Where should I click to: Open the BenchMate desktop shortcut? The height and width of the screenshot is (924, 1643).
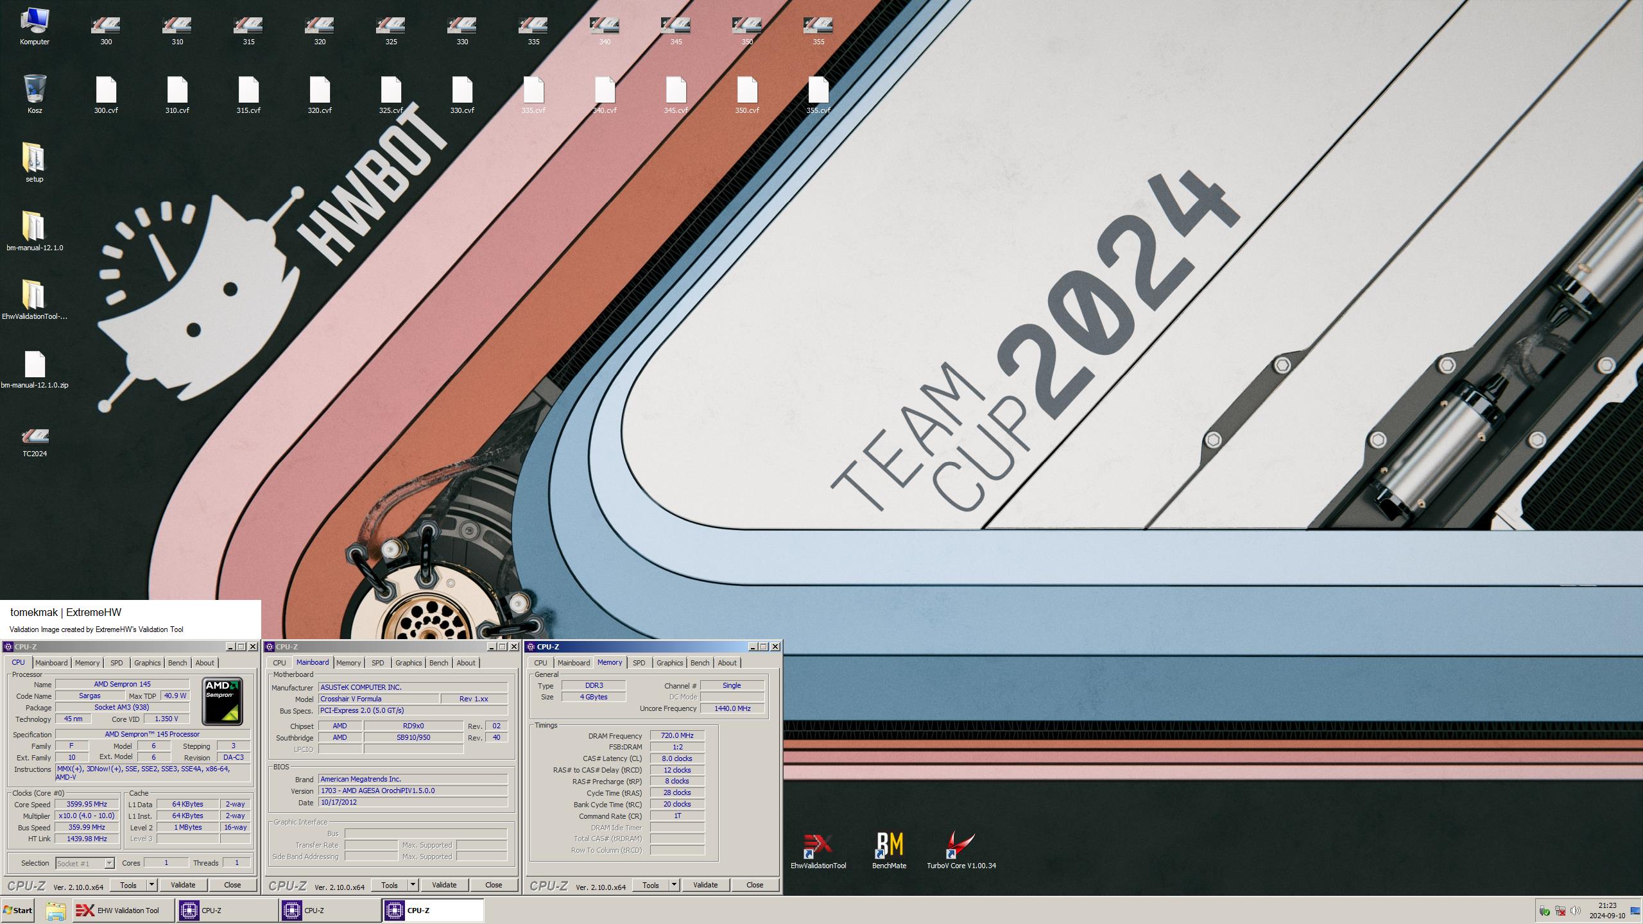click(890, 850)
